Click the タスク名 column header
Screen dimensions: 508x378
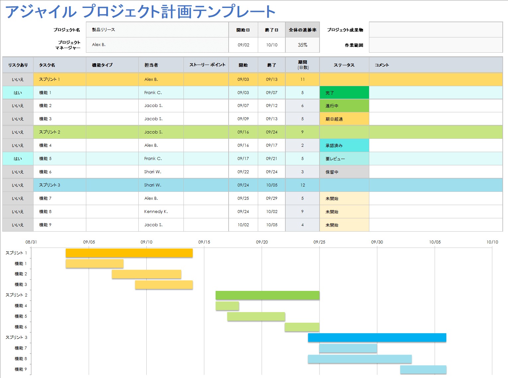[x=60, y=65]
